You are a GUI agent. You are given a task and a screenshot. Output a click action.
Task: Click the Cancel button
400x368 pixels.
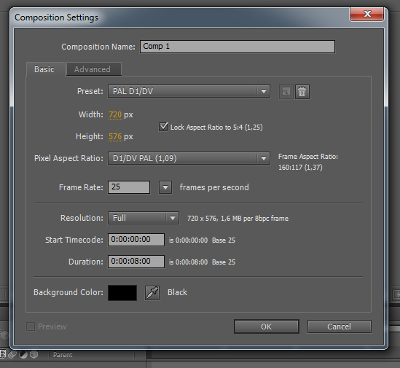339,326
